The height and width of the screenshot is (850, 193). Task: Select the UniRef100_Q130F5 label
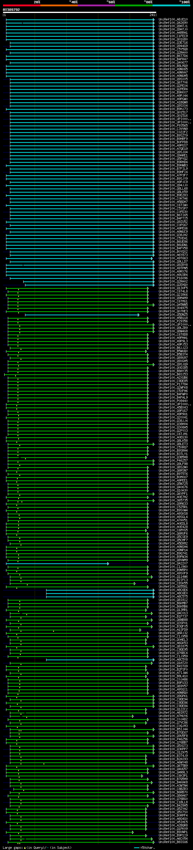tap(173, 288)
